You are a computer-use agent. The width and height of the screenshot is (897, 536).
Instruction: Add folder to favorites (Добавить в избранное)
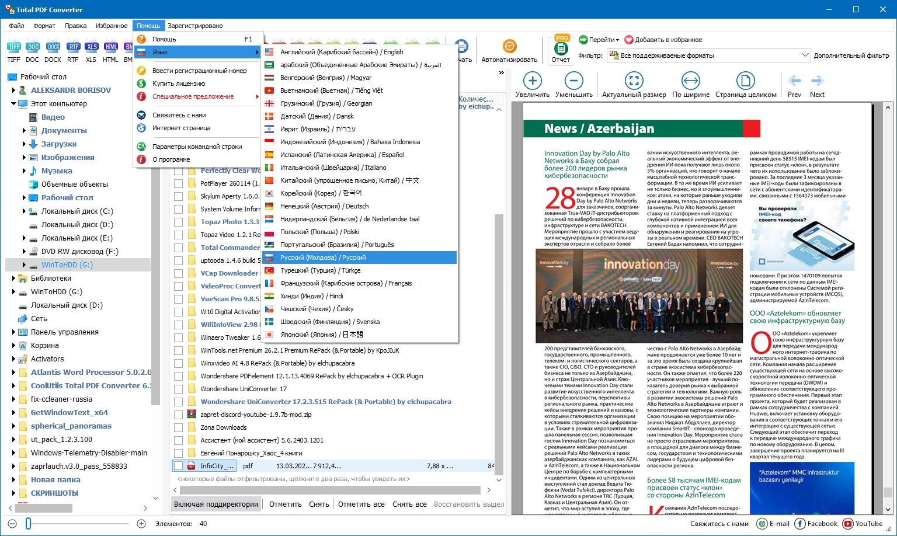[x=663, y=40]
